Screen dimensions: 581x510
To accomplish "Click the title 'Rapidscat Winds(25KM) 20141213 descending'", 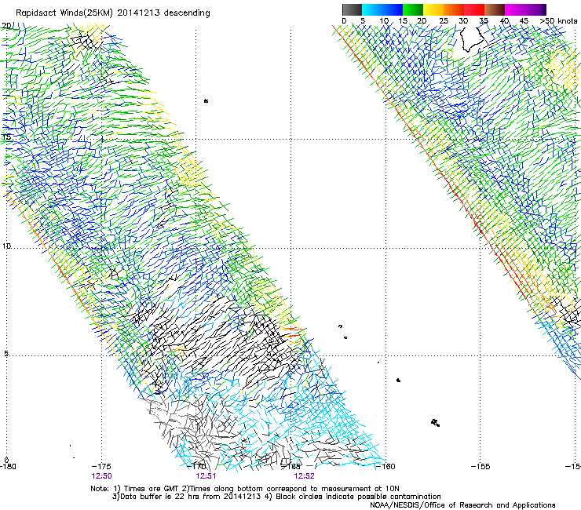I will (112, 13).
